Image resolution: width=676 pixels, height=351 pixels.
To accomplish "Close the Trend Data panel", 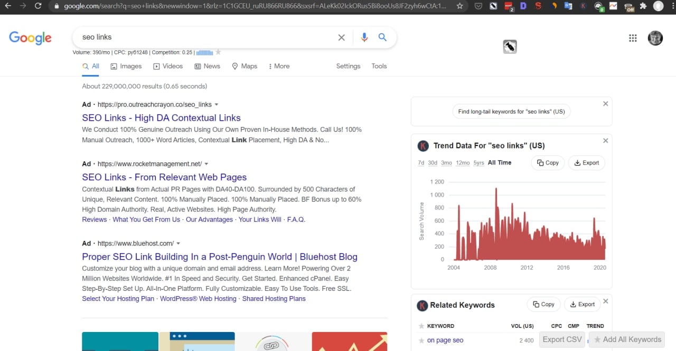I will coord(606,141).
